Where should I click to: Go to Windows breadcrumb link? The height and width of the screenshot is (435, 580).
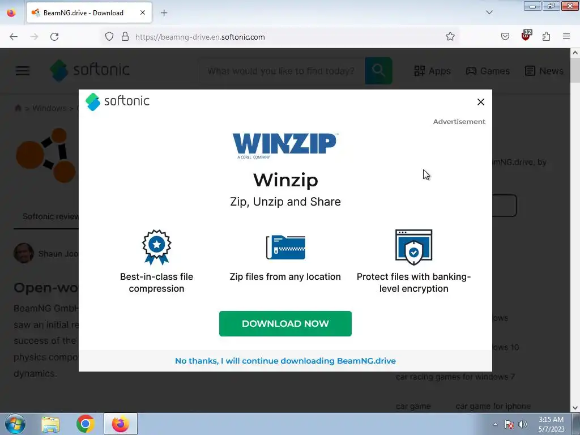[x=50, y=108]
